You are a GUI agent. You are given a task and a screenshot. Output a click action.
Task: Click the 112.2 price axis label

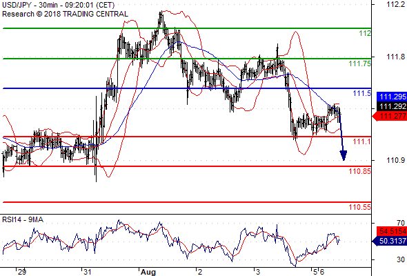click(x=395, y=4)
